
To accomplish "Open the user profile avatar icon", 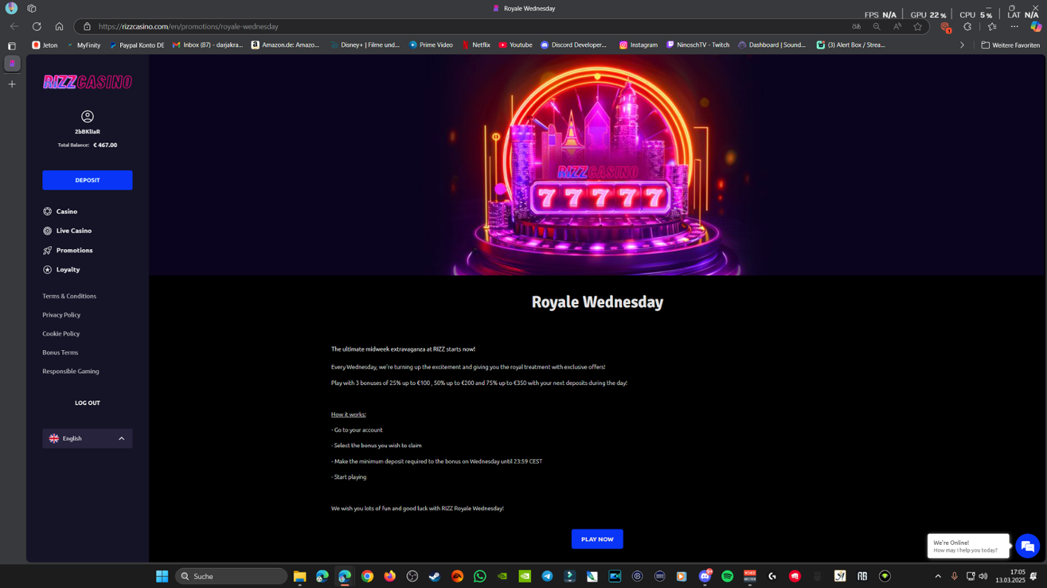I will [x=87, y=116].
